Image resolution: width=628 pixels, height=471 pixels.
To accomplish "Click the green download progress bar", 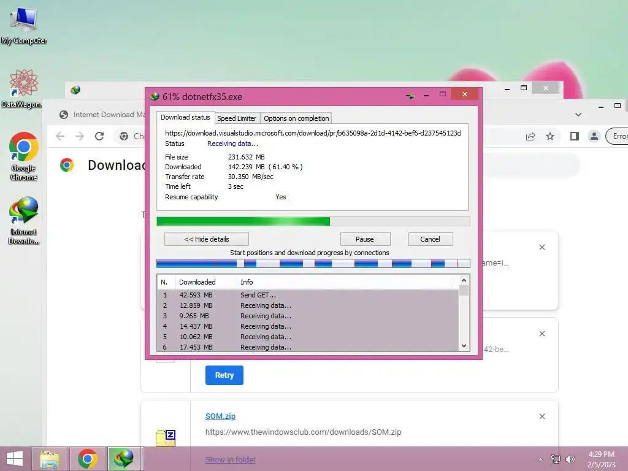I will (x=313, y=221).
